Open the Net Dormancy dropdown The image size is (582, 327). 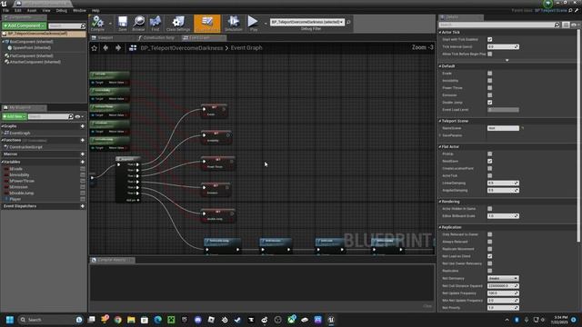[x=503, y=279]
